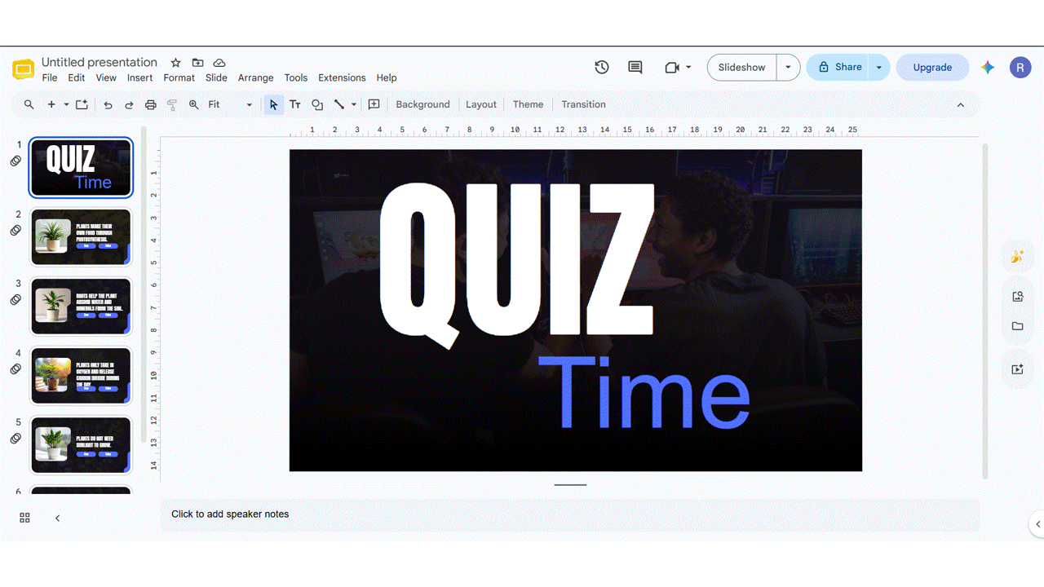Image resolution: width=1044 pixels, height=587 pixels.
Task: Undo the last action
Action: pyautogui.click(x=108, y=104)
